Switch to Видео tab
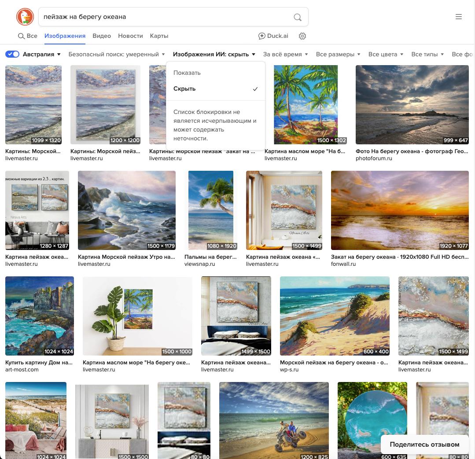 pos(102,36)
